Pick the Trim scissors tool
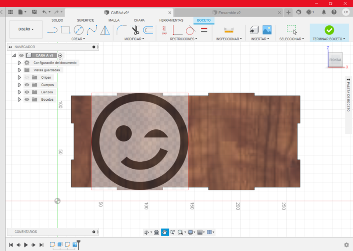353x251 pixels. tap(135, 30)
